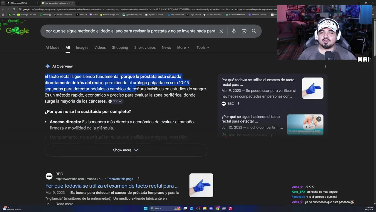376x212 pixels.
Task: Click Read more on BBC result snippet
Action: 64,204
